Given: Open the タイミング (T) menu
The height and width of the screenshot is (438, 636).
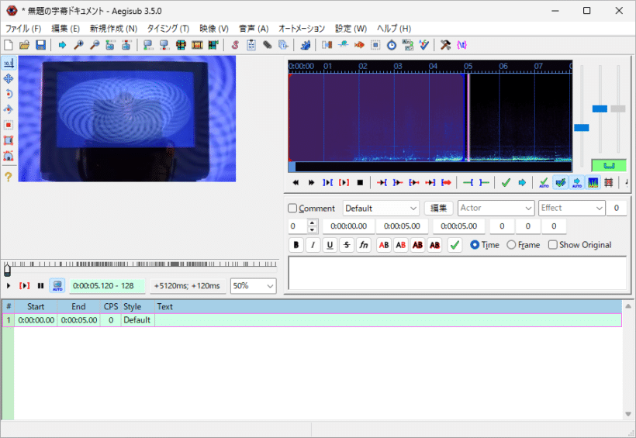Looking at the screenshot, I should (168, 29).
